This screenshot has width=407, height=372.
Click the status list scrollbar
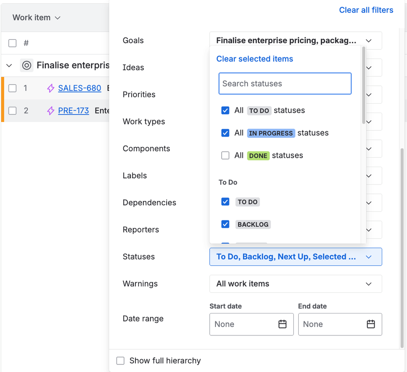363,85
